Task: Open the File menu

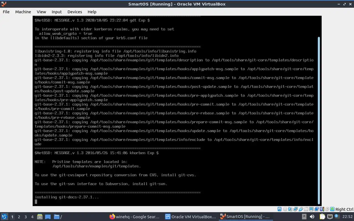Action: 6,12
